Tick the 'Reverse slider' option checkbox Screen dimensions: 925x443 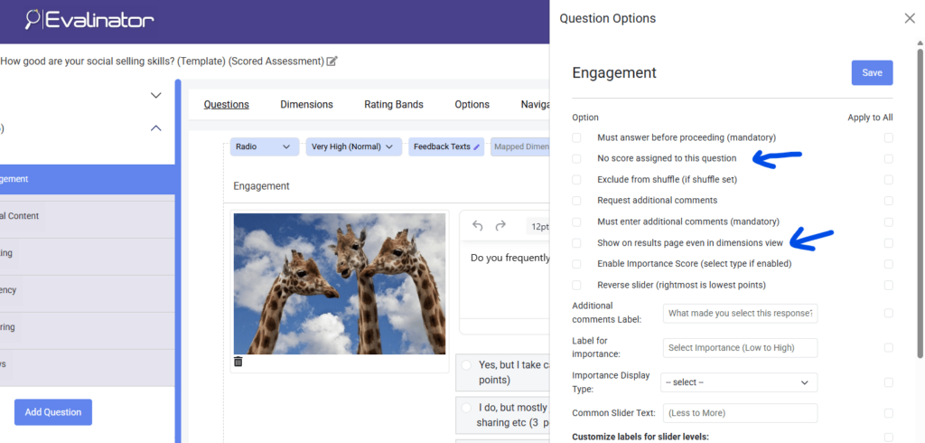click(576, 286)
